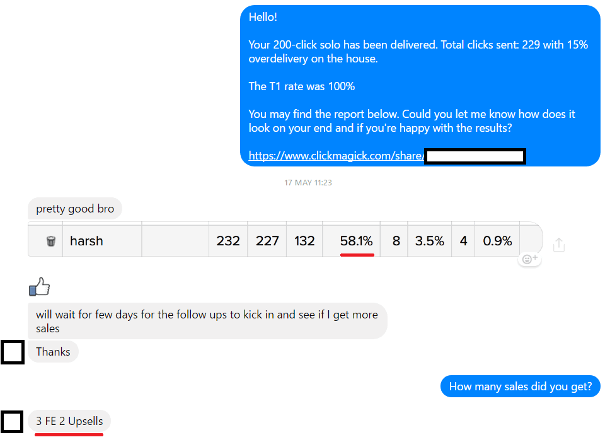Click the 'Thanks' message bubble
This screenshot has height=442, width=610.
point(54,352)
